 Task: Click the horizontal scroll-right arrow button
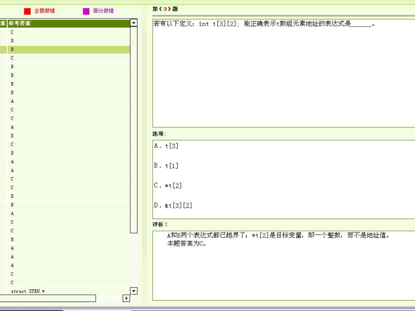(126, 298)
